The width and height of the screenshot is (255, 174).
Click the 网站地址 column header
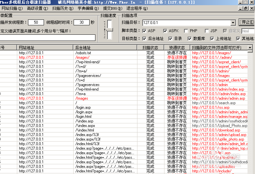coord(45,47)
